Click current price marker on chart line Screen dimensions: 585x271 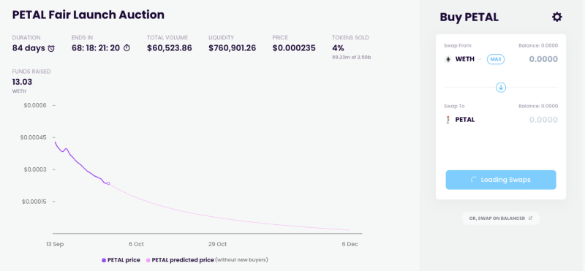[x=108, y=183]
